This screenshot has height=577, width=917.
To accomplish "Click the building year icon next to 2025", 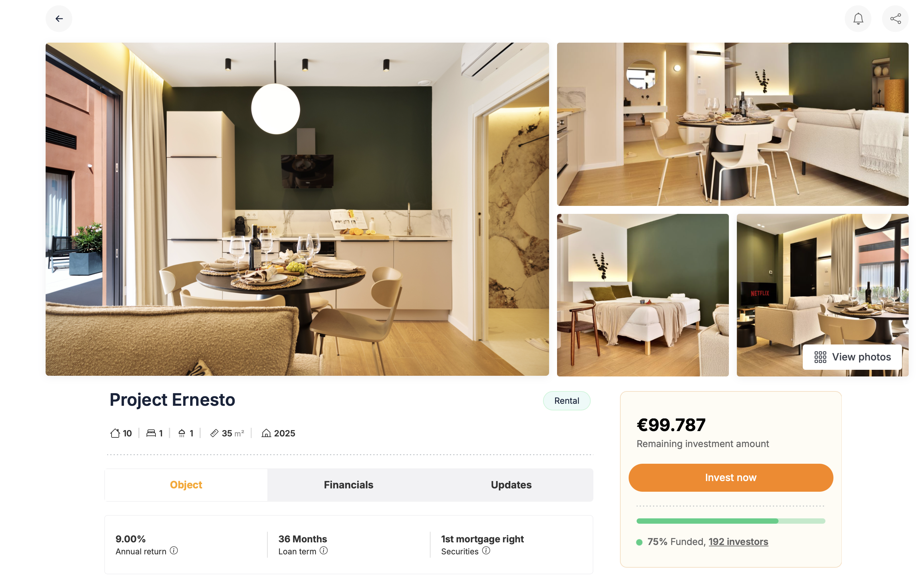I will (x=266, y=433).
